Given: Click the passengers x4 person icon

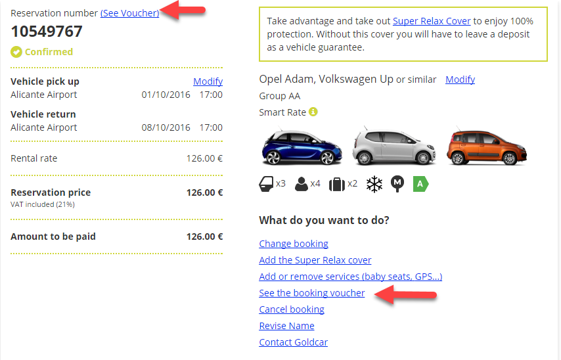Looking at the screenshot, I should point(302,184).
